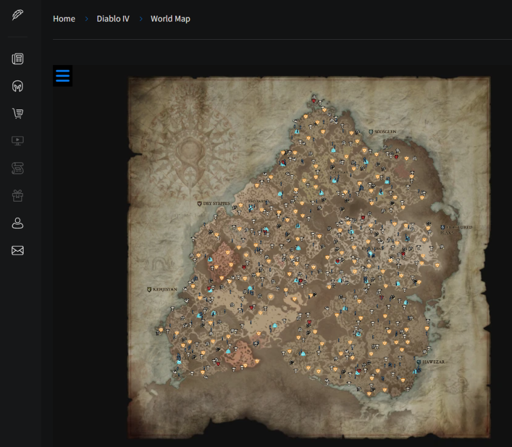
Task: Click the Hawezar crest on the map
Action: (417, 362)
